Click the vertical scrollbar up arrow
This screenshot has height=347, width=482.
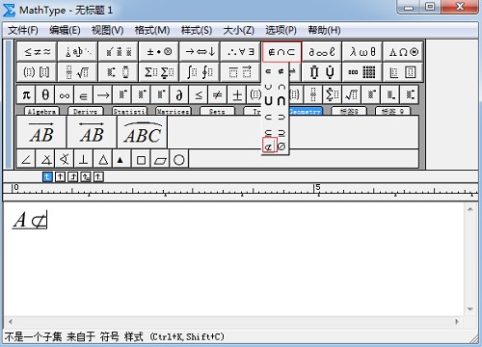click(470, 209)
